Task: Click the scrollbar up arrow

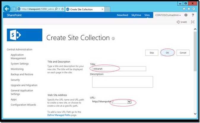Action: [195, 29]
